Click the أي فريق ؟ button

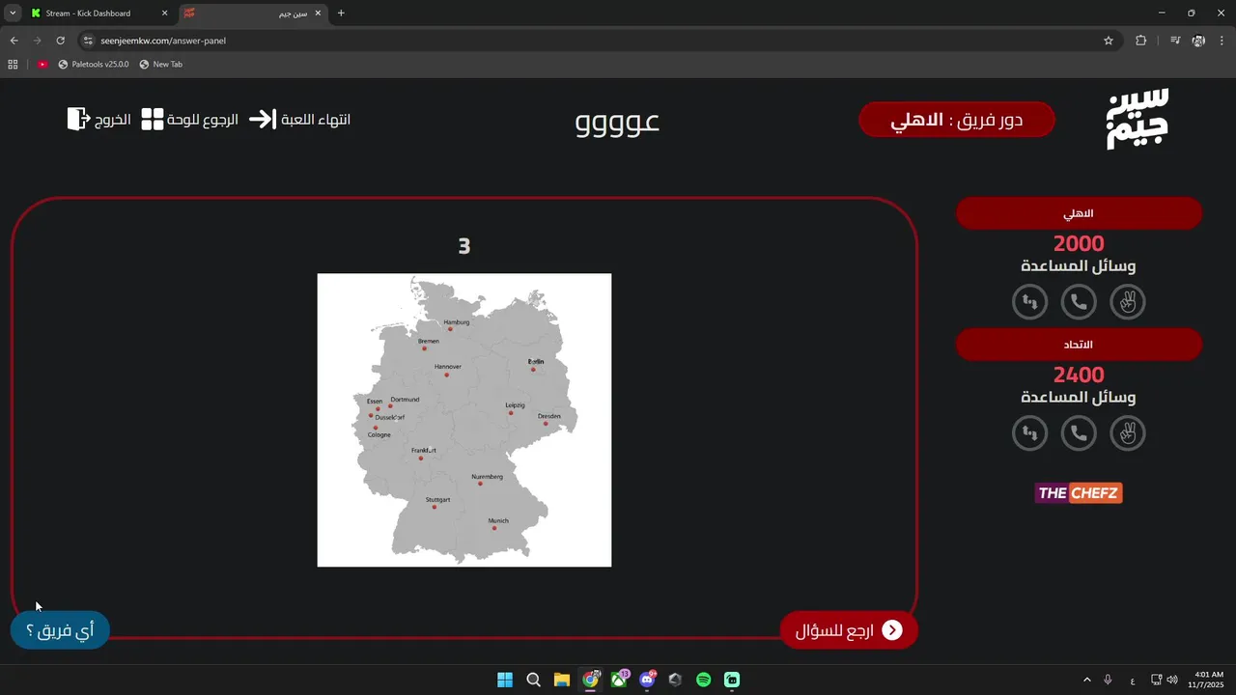coord(60,630)
